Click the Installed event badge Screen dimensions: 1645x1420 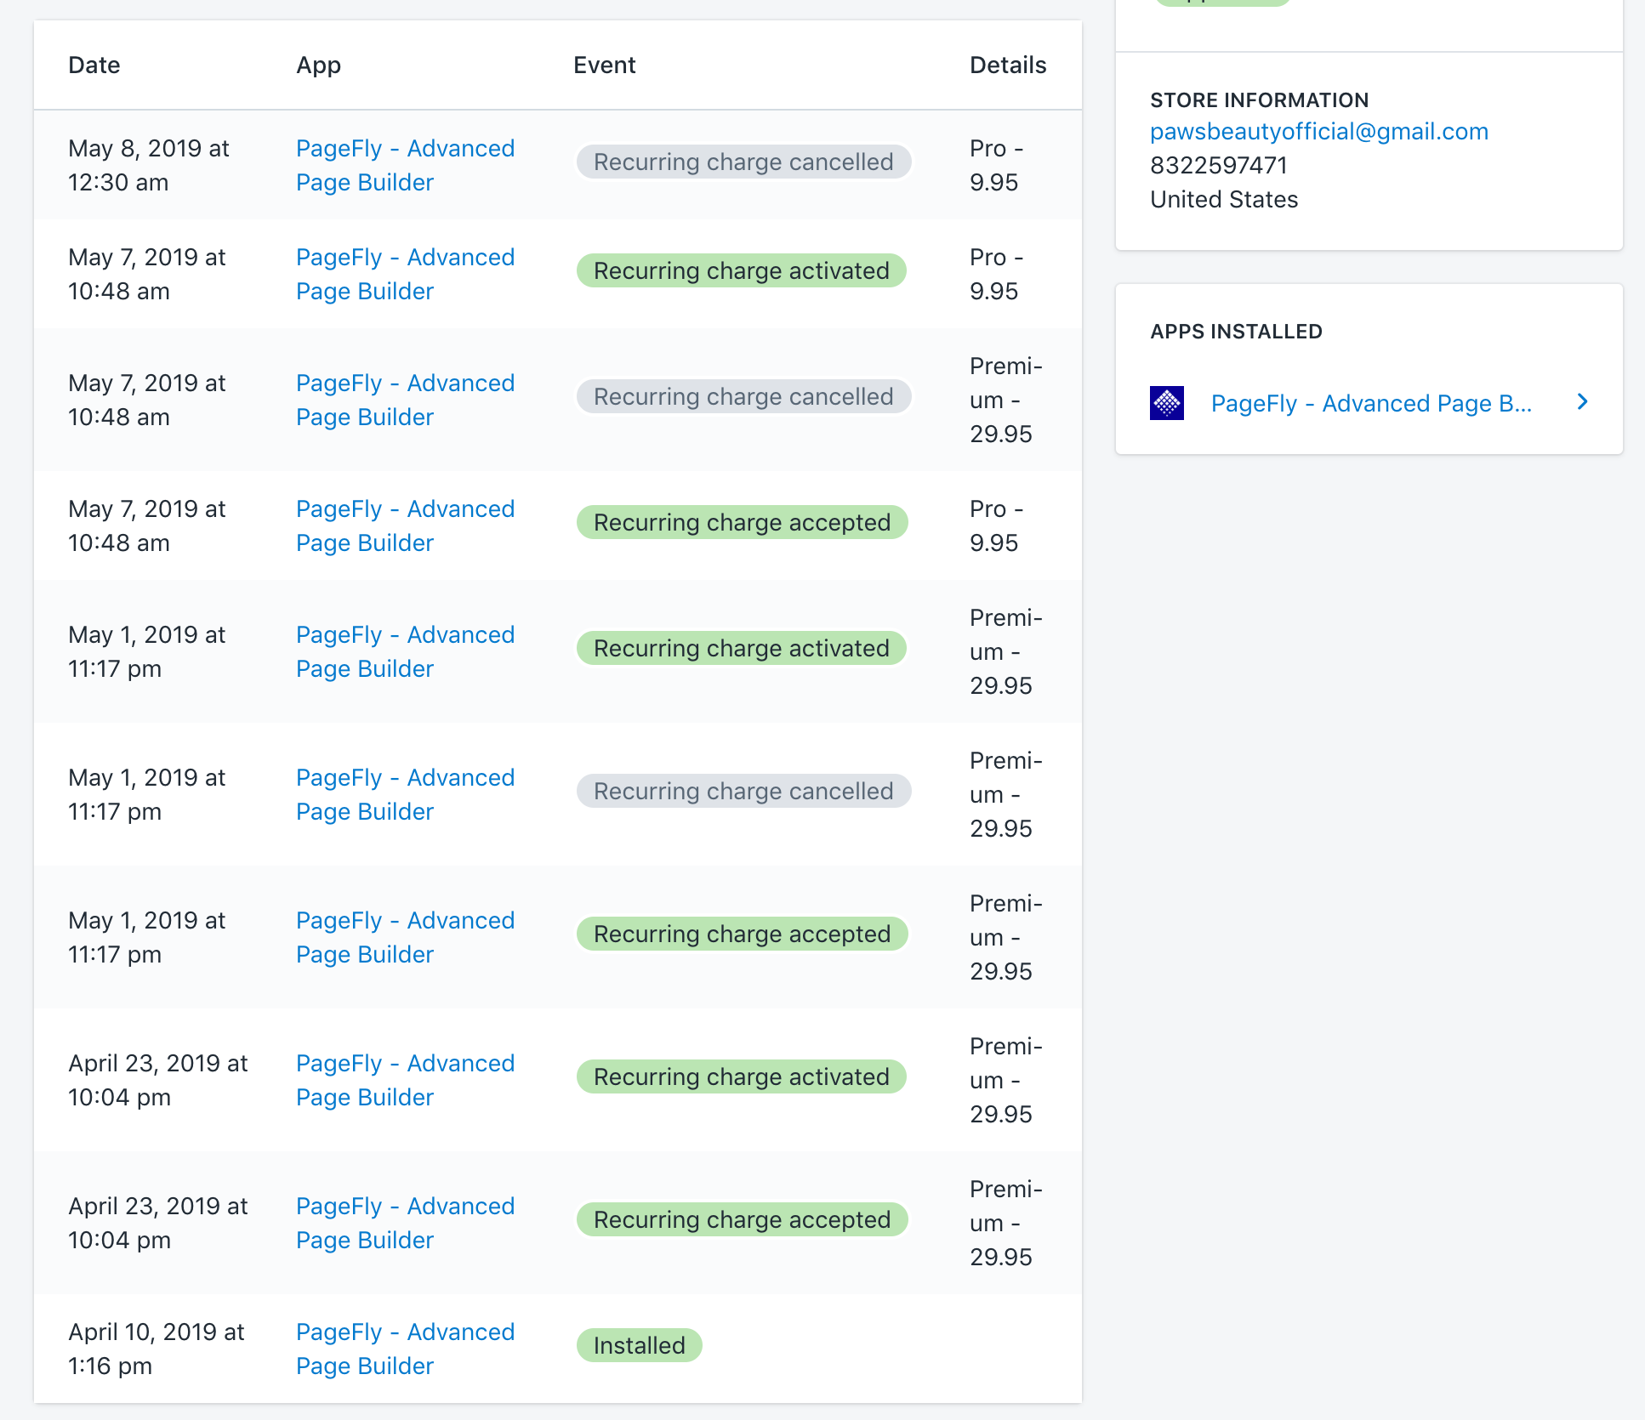(x=639, y=1345)
